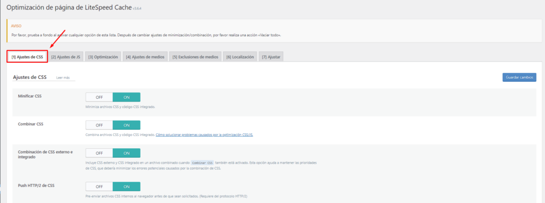
Task: Turn OFF Push HTTP/2 de CSS
Action: point(100,187)
